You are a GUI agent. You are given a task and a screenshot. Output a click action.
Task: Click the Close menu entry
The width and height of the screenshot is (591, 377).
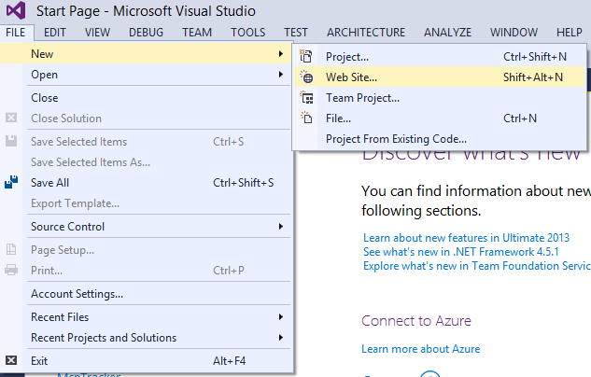[x=44, y=97]
